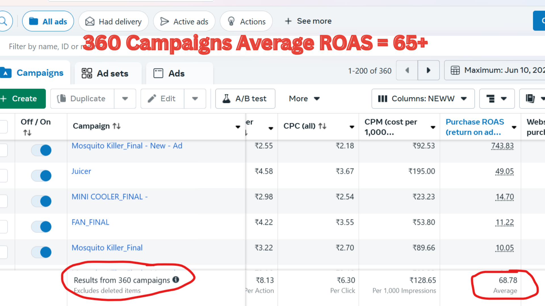
Task: Expand the More menu
Action: 304,99
